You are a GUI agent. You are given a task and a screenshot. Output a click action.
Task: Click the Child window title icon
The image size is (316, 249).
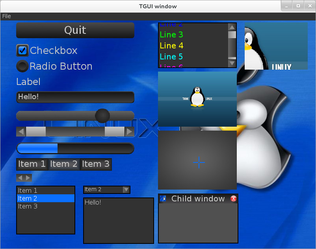point(163,199)
